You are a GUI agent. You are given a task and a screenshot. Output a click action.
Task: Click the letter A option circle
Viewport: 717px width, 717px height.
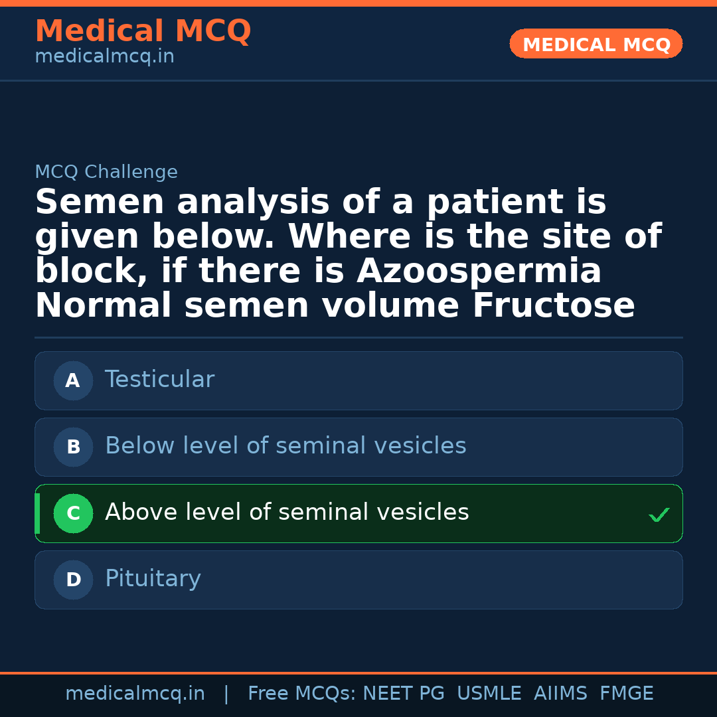[x=73, y=380]
